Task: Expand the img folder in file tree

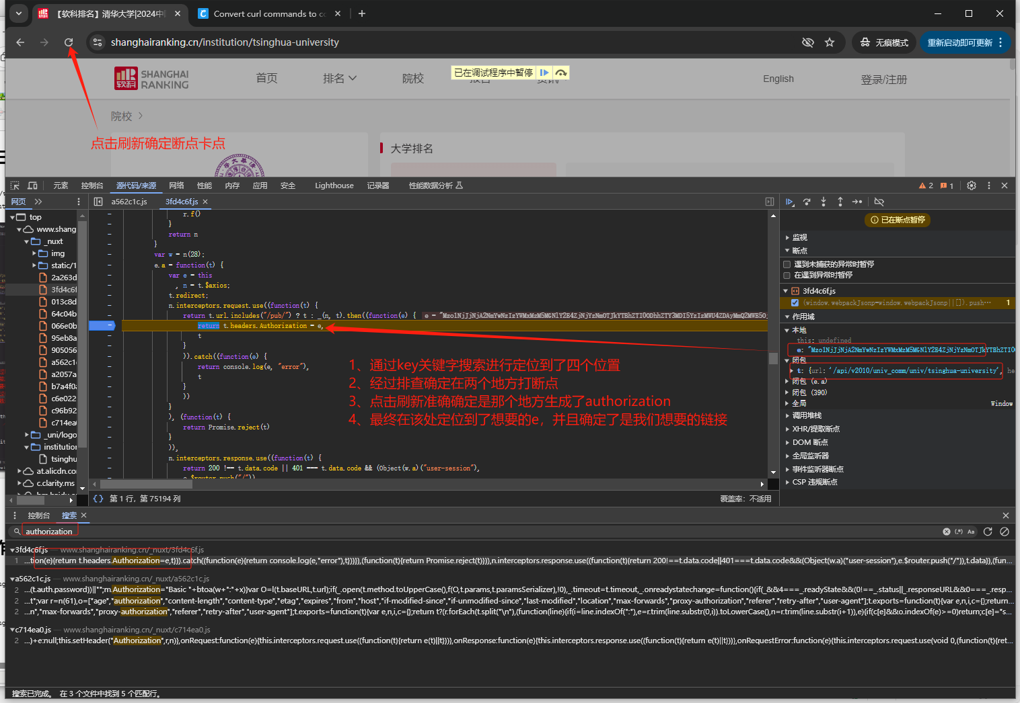Action: pos(34,253)
